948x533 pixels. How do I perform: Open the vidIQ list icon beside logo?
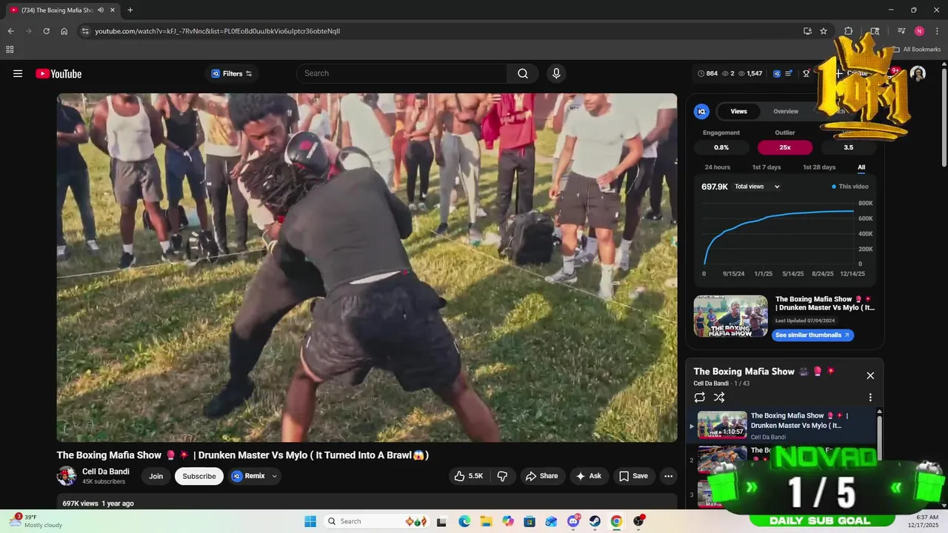[x=789, y=73]
